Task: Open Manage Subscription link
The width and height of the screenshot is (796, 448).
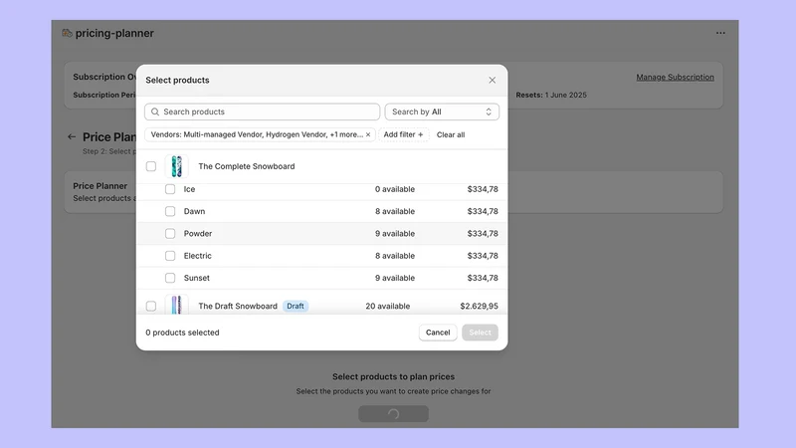Action: pos(676,78)
